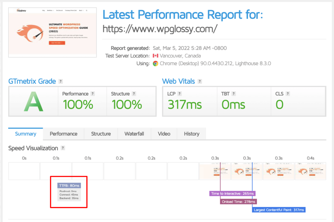The height and width of the screenshot is (222, 334).
Task: Click the 0.1s frame above TTFB
Action: pos(56,171)
